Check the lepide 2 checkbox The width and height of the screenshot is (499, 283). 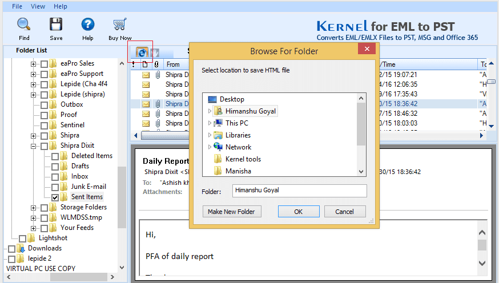click(11, 259)
